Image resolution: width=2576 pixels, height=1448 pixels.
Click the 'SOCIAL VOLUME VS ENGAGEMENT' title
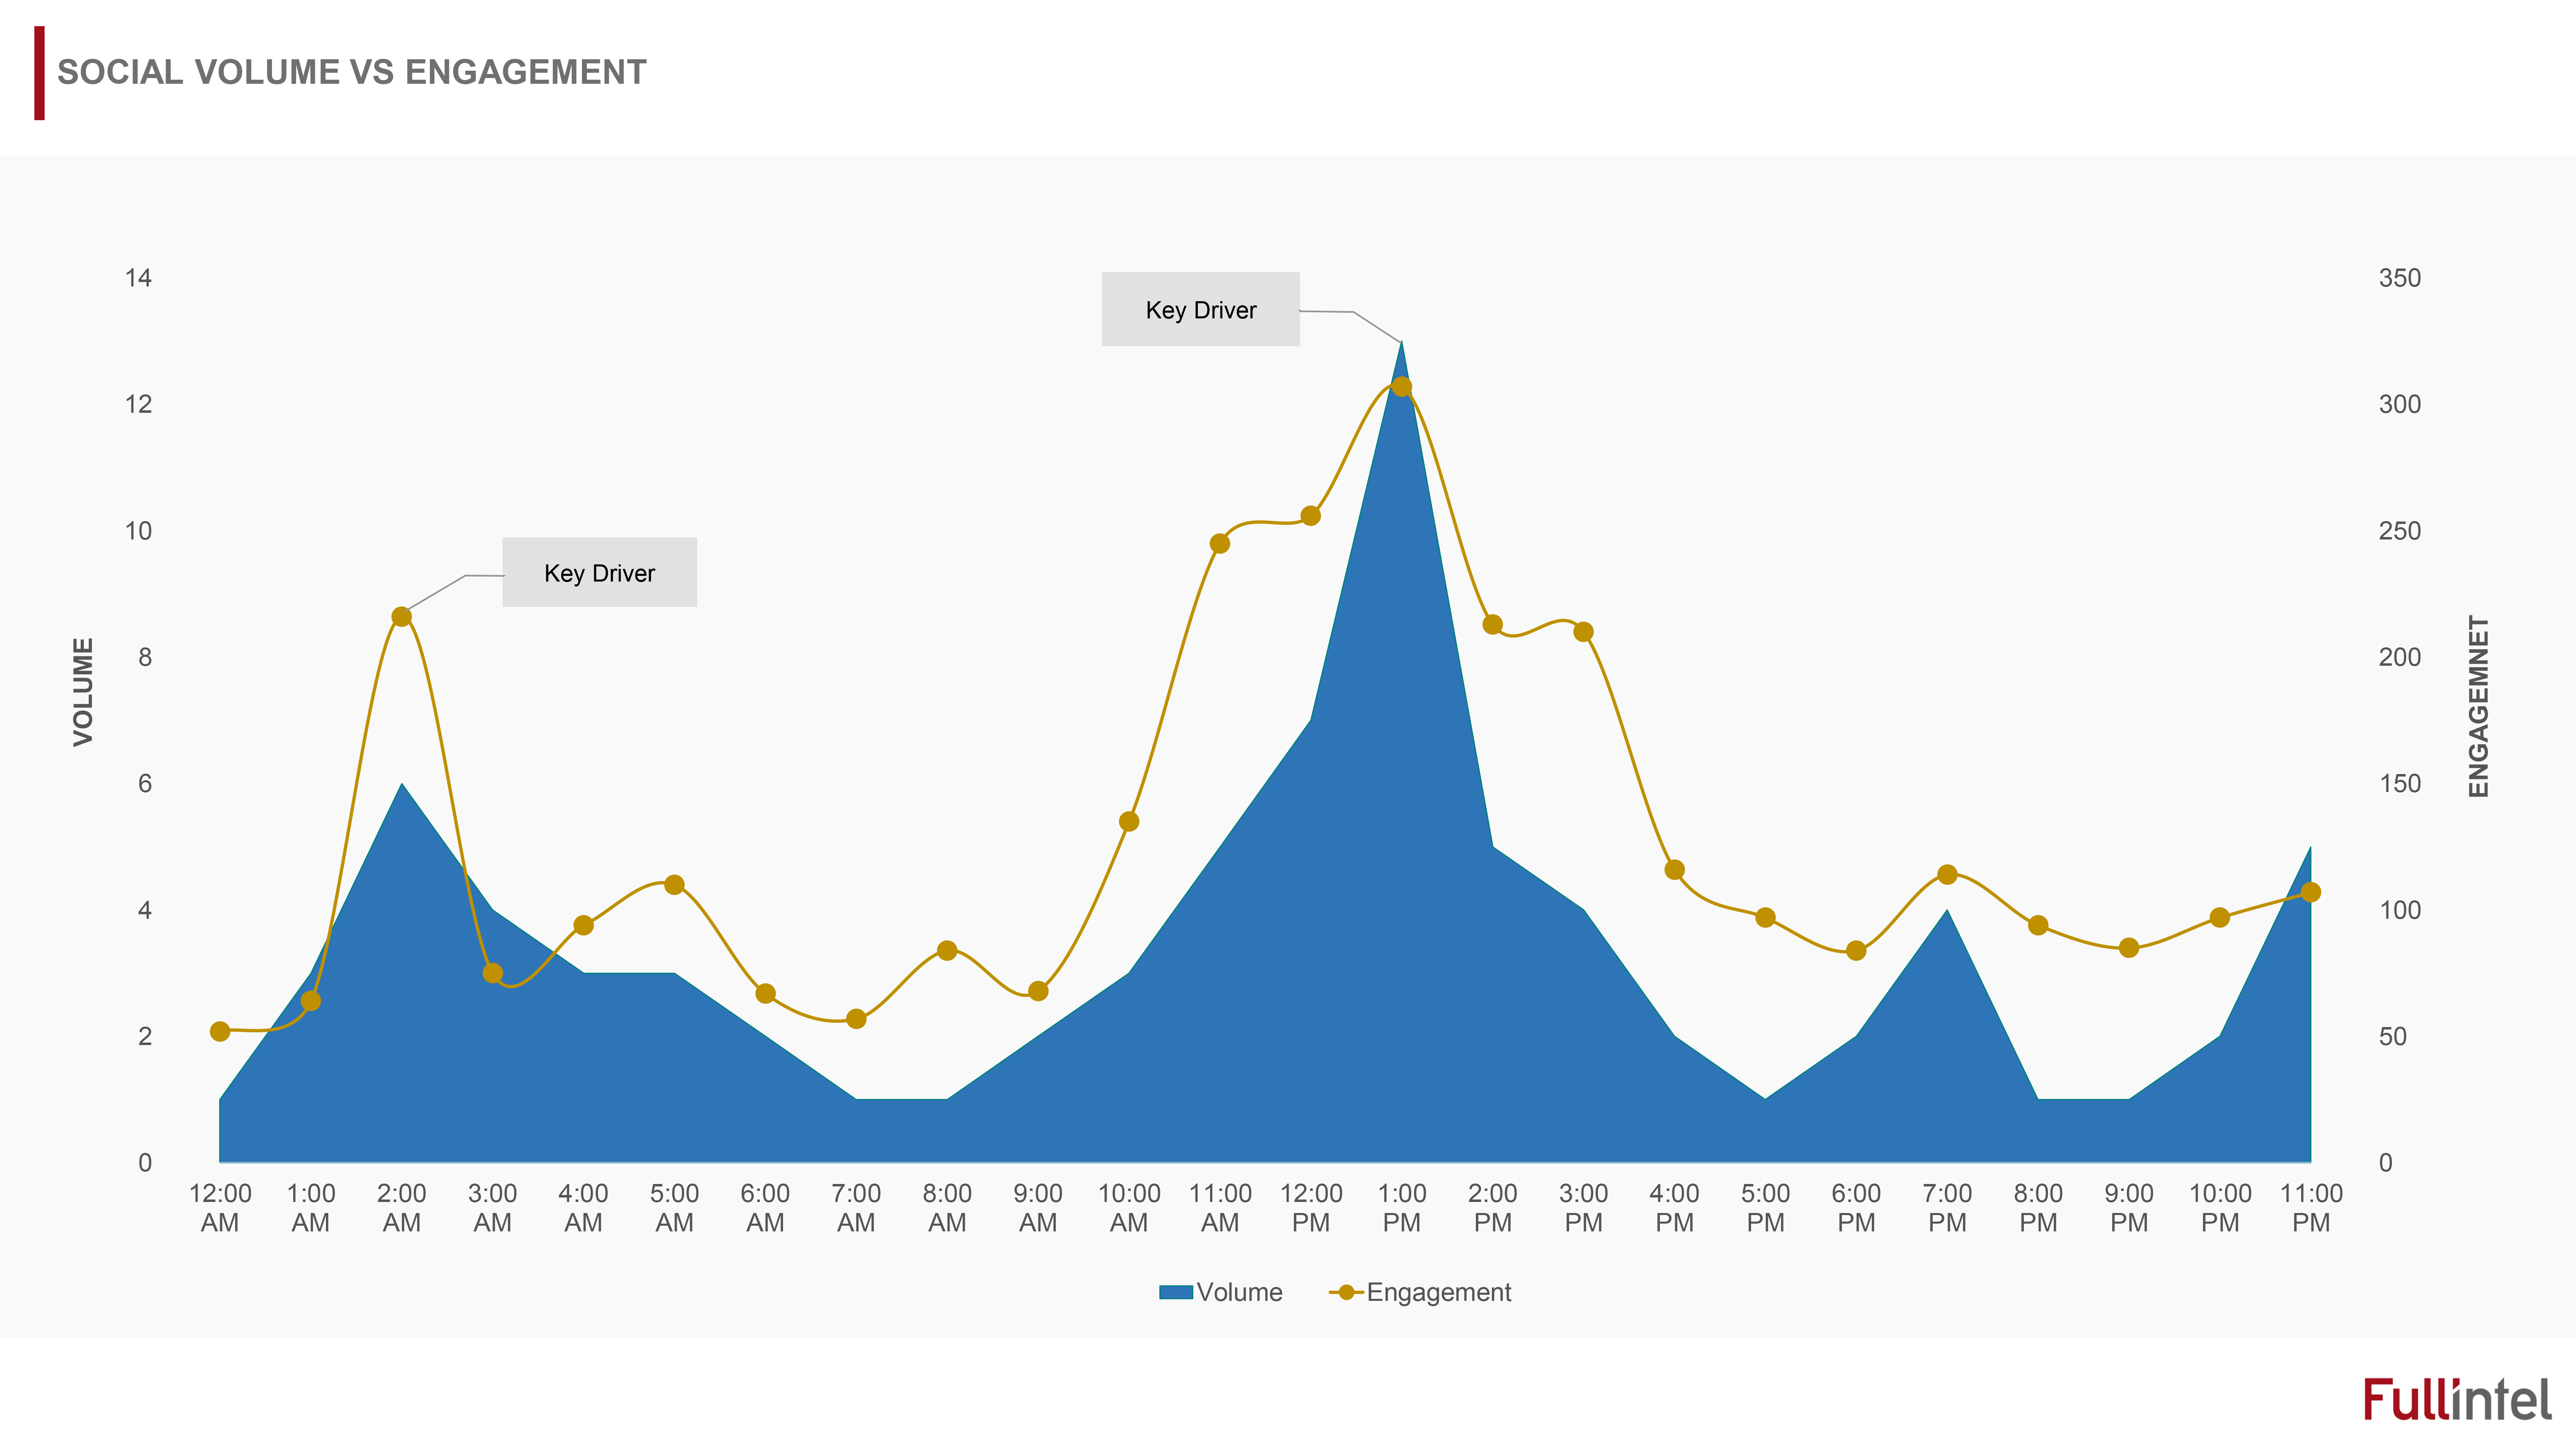coord(352,72)
